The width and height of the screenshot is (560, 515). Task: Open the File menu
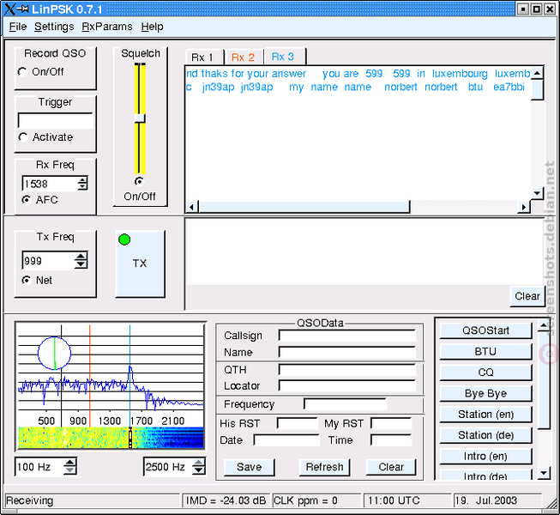[17, 27]
